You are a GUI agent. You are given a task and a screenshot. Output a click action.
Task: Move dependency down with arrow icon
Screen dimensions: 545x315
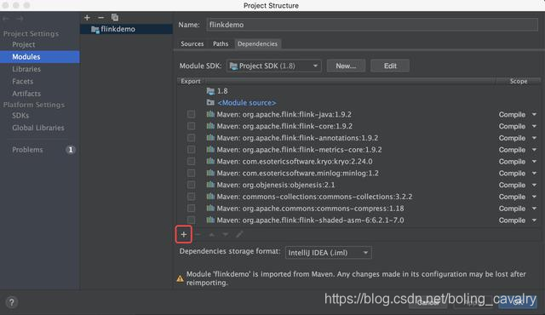(225, 234)
